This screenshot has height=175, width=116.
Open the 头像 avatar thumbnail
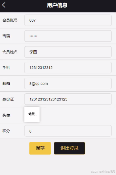click(x=32, y=114)
